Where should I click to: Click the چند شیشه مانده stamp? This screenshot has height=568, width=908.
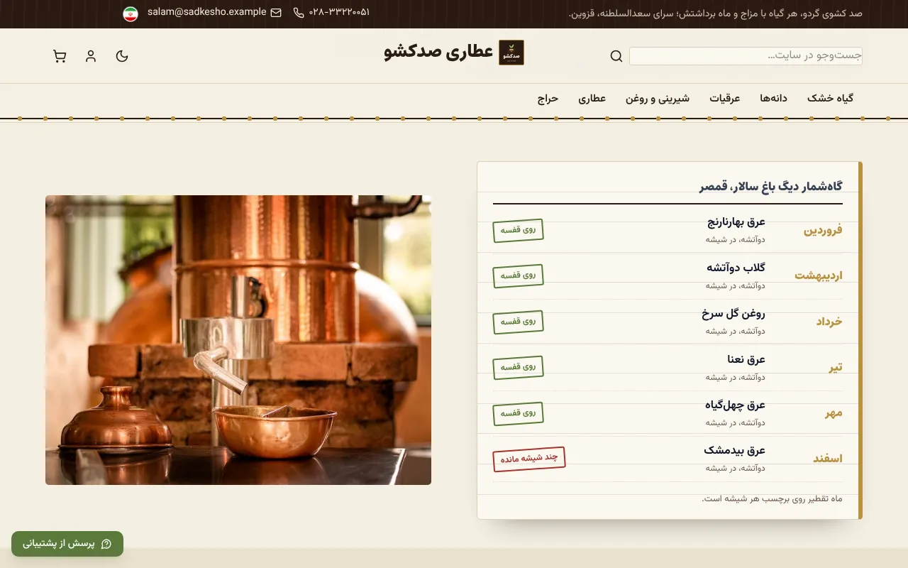coord(529,459)
